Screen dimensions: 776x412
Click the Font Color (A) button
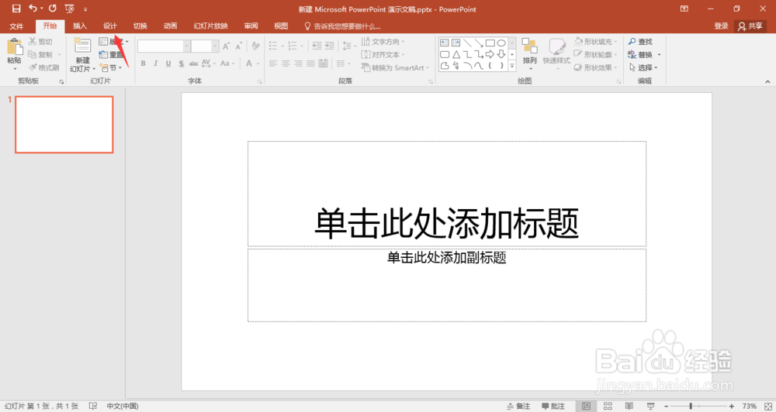[x=249, y=64]
